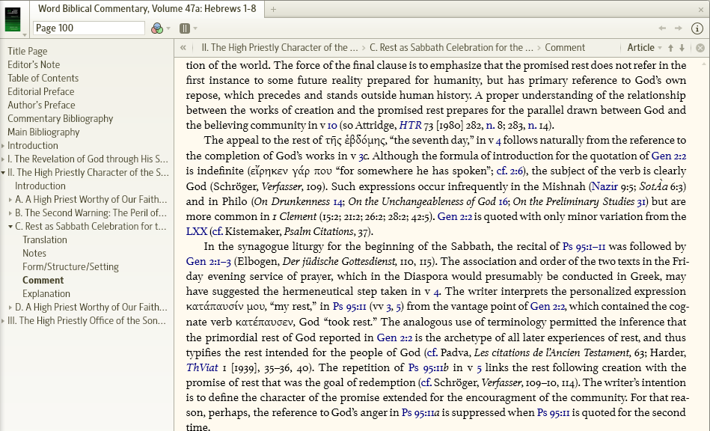This screenshot has width=710, height=431.
Task: Expand the Introduction top-level section arrow
Action: point(3,146)
